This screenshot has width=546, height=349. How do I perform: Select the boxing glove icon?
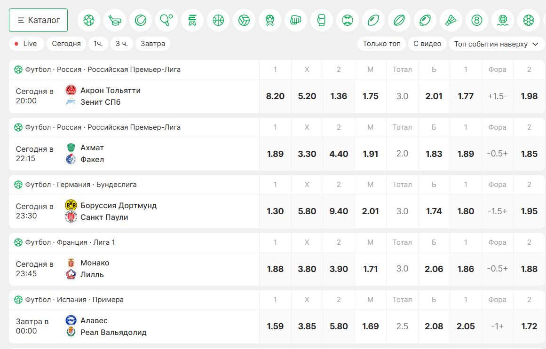tap(321, 20)
